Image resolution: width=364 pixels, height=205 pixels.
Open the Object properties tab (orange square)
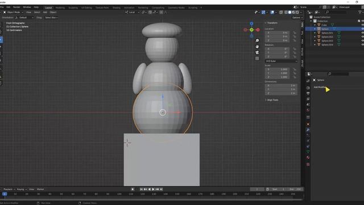coord(308,124)
